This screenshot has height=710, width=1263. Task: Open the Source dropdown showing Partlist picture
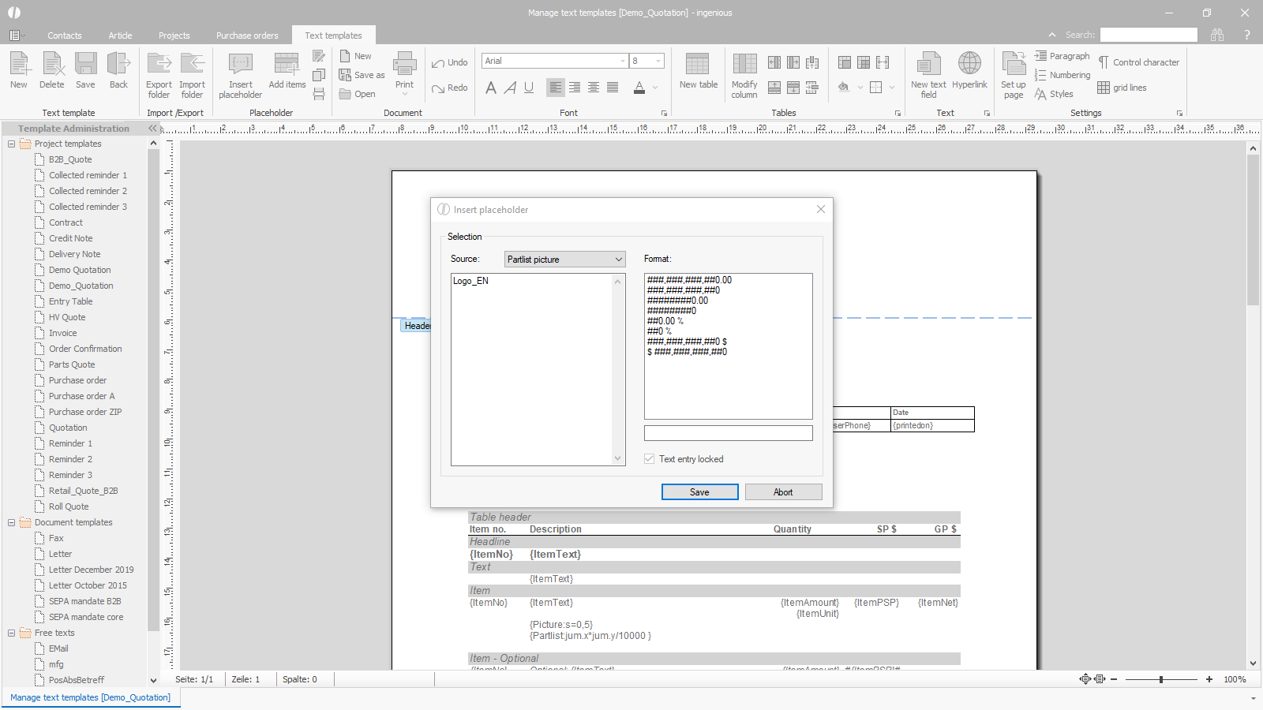pyautogui.click(x=564, y=260)
